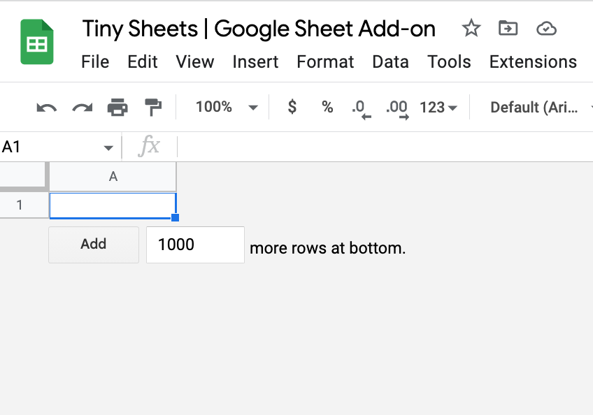This screenshot has width=593, height=415.
Task: Select the Paint format tool
Action: pyautogui.click(x=153, y=107)
